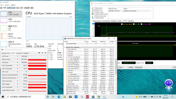This screenshot has width=176, height=99.
Task: Click Cortana circle icon on taskbar
Action: (48, 97)
